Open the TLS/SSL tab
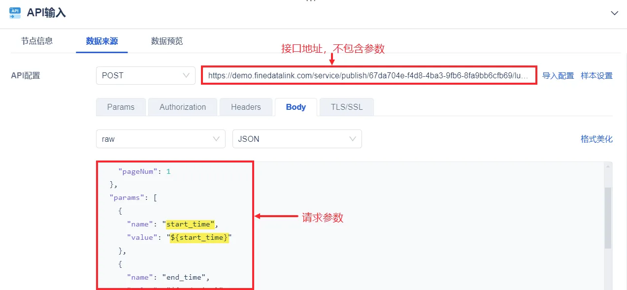This screenshot has height=290, width=627. pos(347,107)
